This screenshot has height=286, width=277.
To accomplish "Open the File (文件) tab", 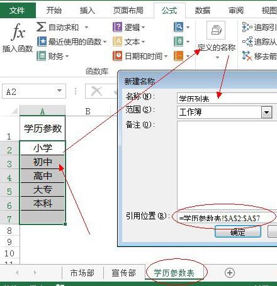I will coord(18,10).
